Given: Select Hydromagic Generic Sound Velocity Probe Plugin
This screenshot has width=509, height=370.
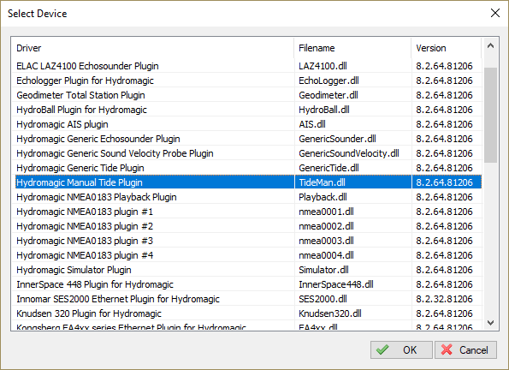Looking at the screenshot, I should pyautogui.click(x=115, y=153).
